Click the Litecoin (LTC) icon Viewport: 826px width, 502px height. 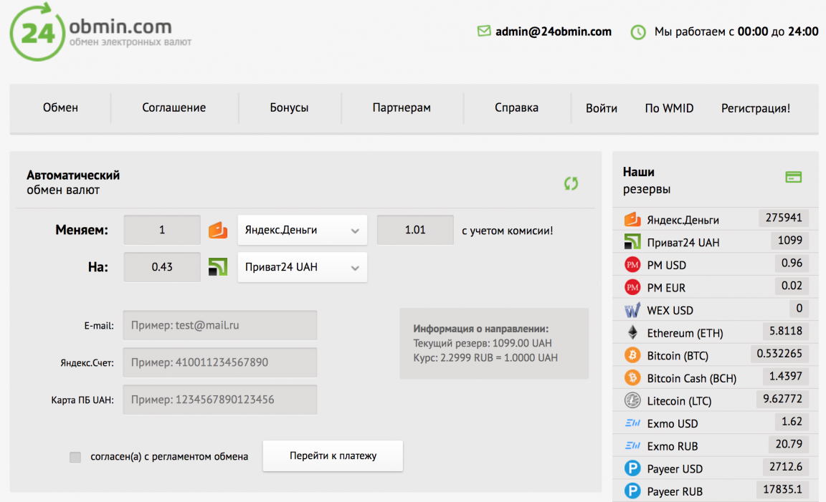632,400
